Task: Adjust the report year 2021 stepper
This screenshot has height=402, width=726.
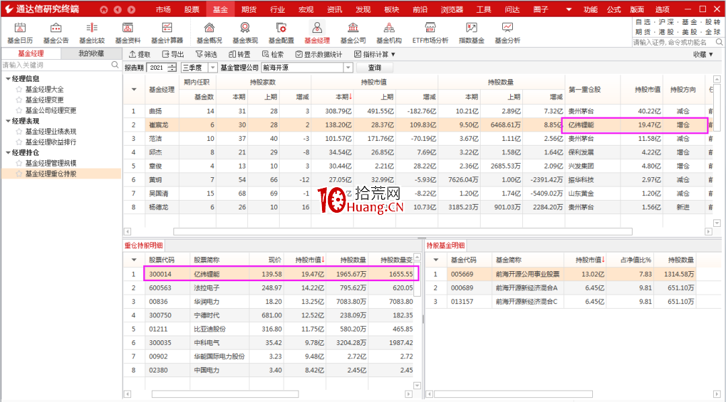Action: [172, 68]
